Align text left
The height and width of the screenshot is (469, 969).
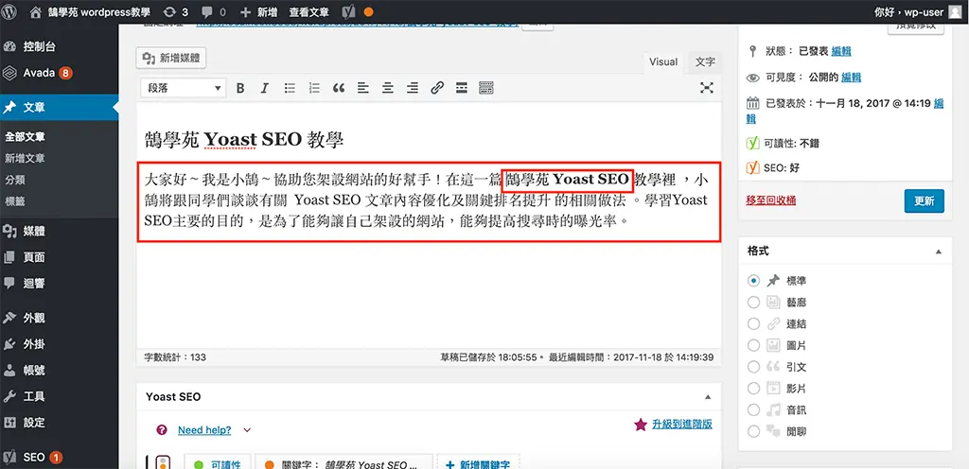click(363, 88)
